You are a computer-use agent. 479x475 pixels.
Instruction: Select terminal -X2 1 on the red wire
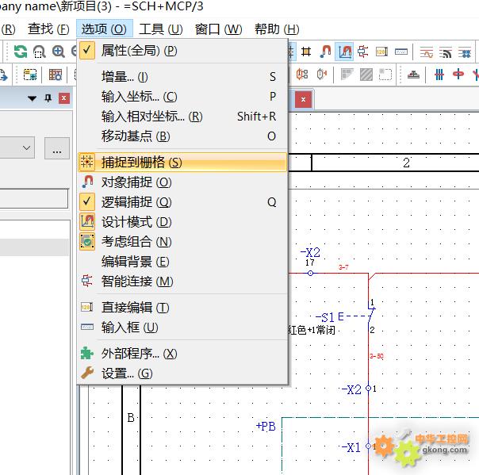[x=368, y=389]
